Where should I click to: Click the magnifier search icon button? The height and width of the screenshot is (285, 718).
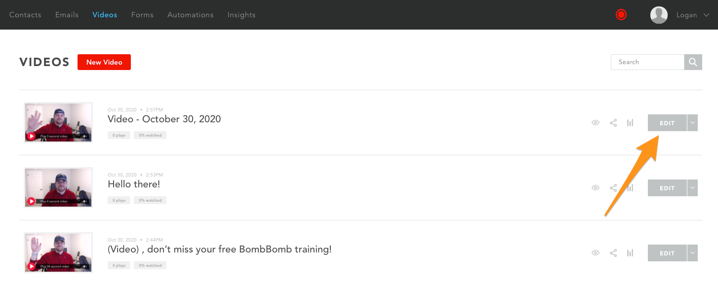pyautogui.click(x=693, y=62)
